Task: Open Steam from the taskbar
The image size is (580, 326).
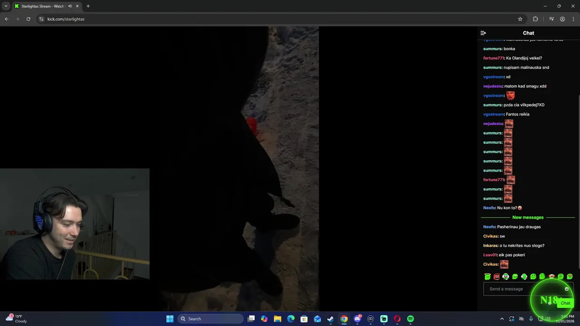Action: (331, 319)
